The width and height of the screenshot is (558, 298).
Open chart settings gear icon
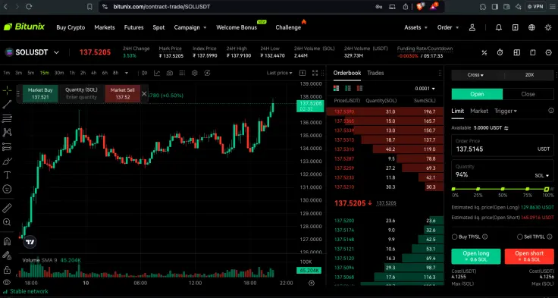click(x=195, y=73)
